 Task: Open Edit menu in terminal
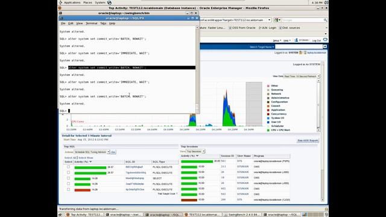(x=71, y=24)
